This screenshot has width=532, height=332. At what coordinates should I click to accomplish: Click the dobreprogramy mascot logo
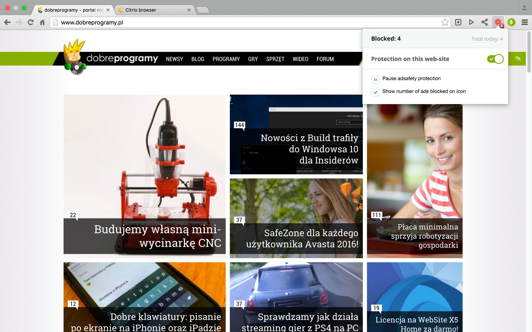(x=74, y=57)
